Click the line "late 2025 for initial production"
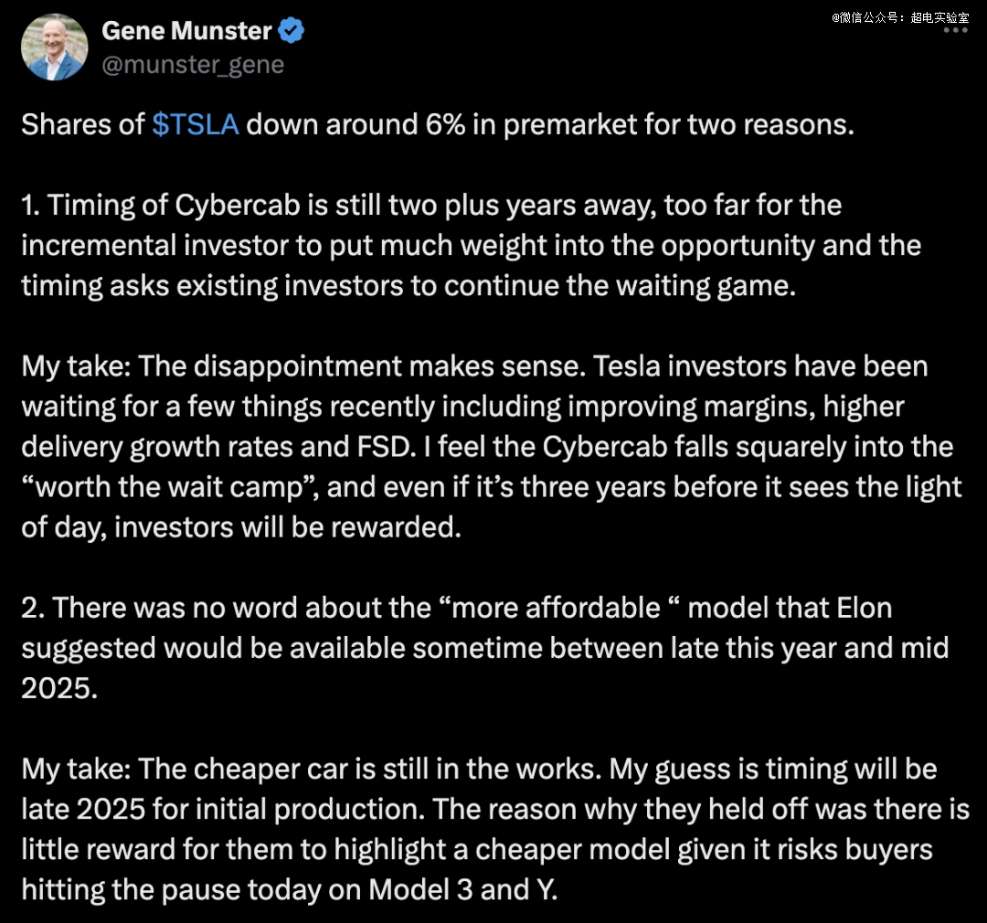 pyautogui.click(x=495, y=810)
